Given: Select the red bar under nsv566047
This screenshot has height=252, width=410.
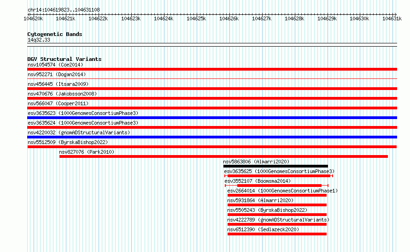Looking at the screenshot, I should click(x=212, y=108).
